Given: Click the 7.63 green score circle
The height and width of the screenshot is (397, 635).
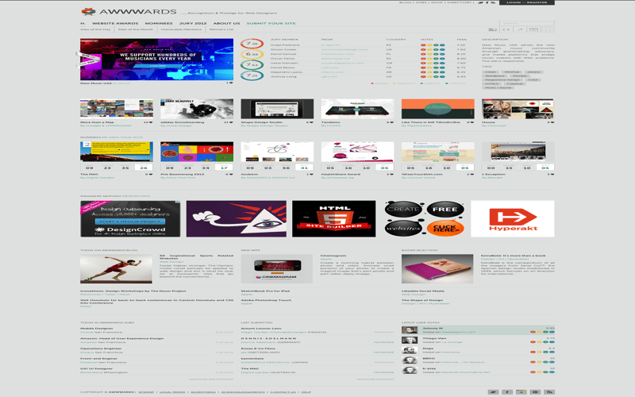Looking at the screenshot, I should click(x=252, y=64).
